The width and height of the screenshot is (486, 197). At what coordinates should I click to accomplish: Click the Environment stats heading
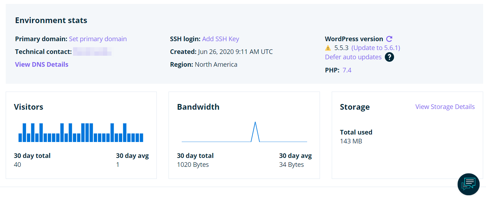point(51,21)
